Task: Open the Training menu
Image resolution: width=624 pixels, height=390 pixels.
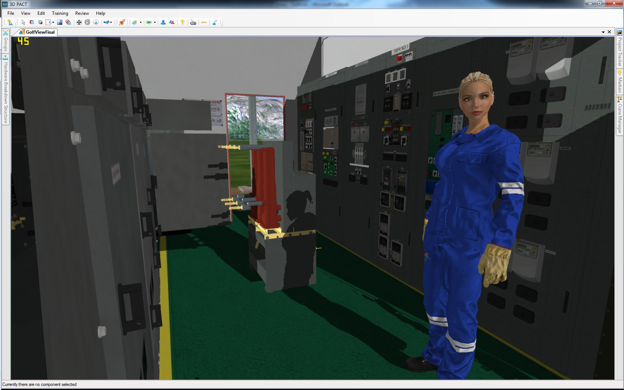Action: (60, 13)
